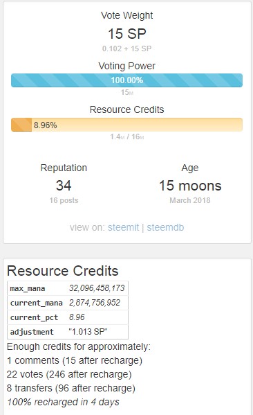The width and height of the screenshot is (253, 415).
Task: Click the Vote Weight heading
Action: (126, 15)
